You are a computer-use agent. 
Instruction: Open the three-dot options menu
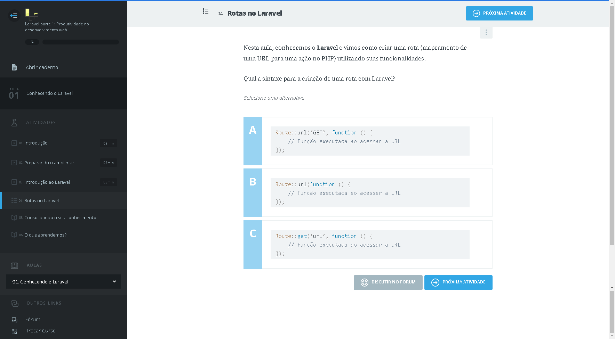click(486, 32)
